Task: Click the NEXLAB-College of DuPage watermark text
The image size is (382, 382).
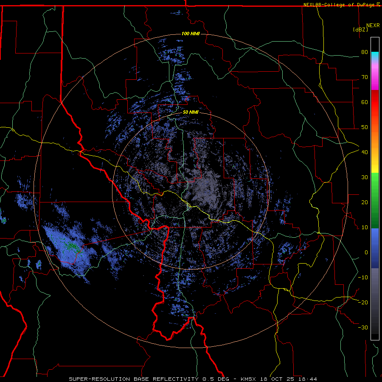Action: 342,5
